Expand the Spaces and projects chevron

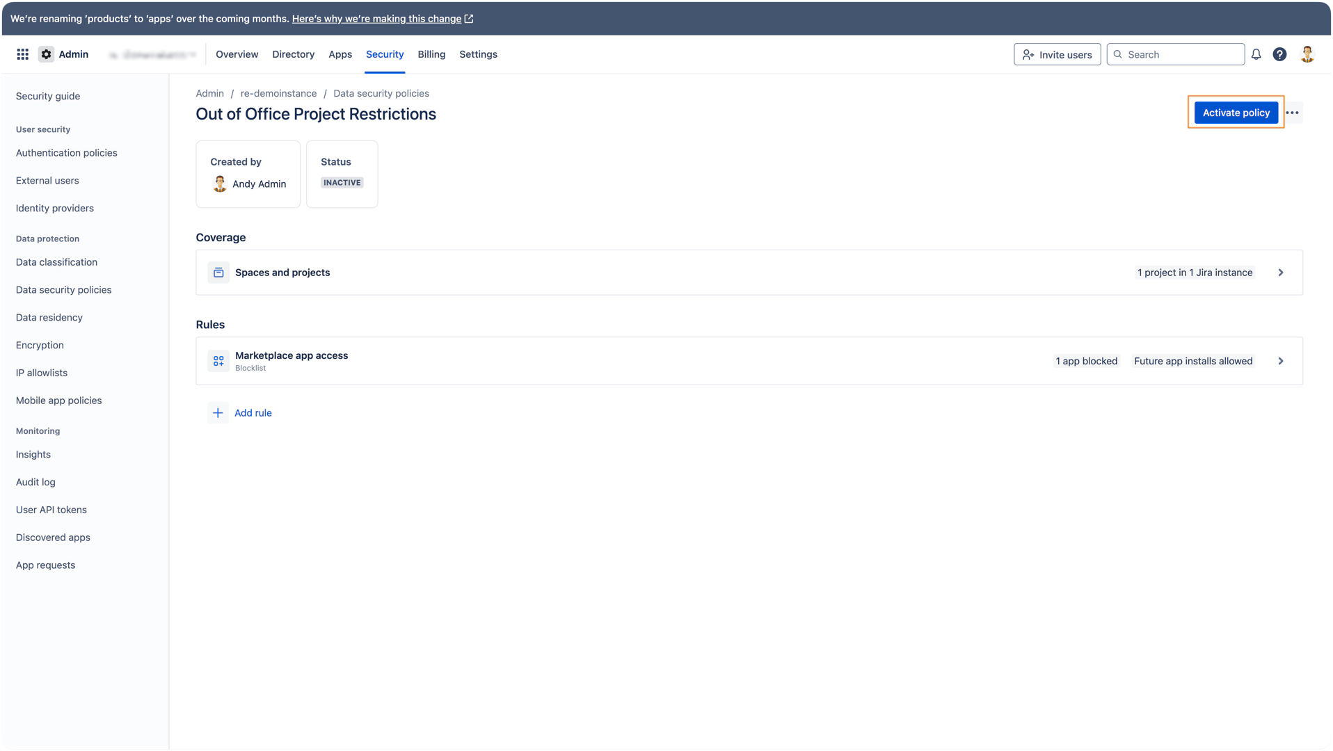[1280, 273]
